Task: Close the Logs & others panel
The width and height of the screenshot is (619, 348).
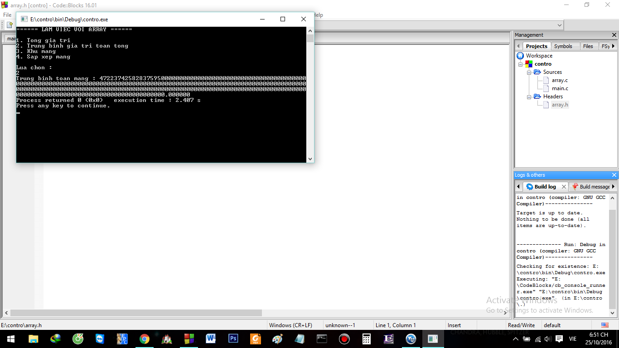Action: [x=614, y=175]
